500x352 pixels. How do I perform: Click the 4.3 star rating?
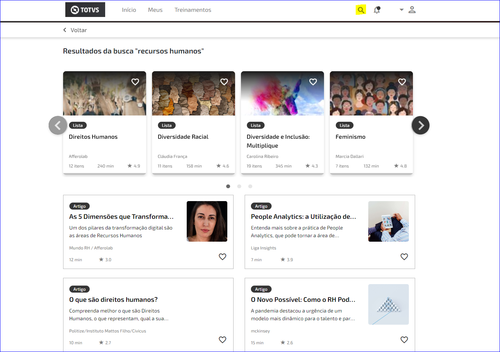[311, 166]
